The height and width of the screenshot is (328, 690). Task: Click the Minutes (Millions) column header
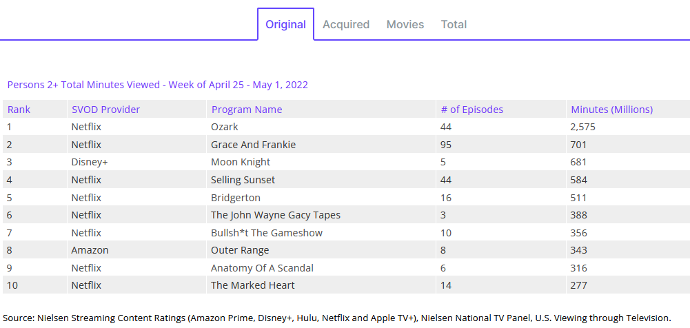611,110
